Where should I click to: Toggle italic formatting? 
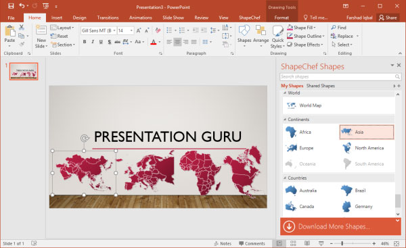tap(93, 42)
